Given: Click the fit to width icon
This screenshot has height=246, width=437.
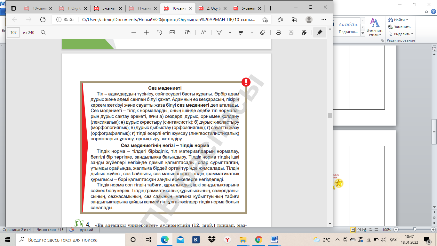Looking at the screenshot, I should pyautogui.click(x=172, y=32).
